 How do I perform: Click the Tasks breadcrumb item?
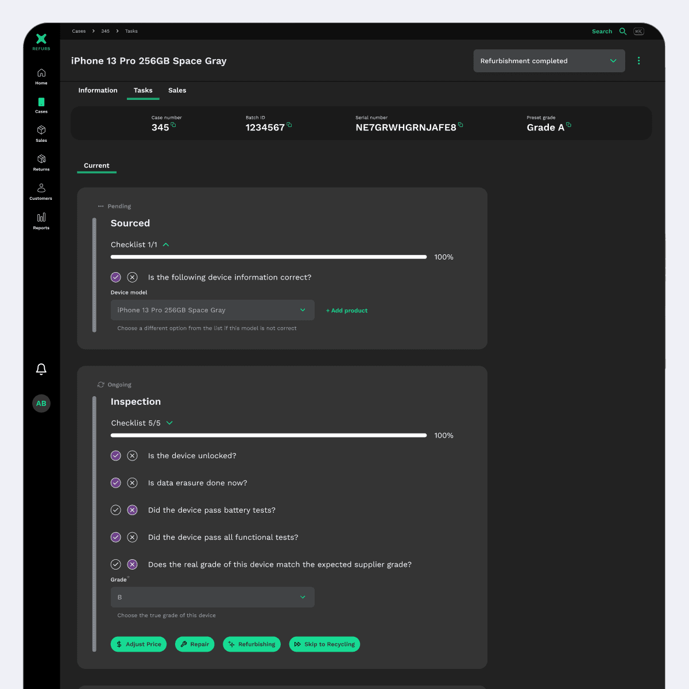click(131, 32)
